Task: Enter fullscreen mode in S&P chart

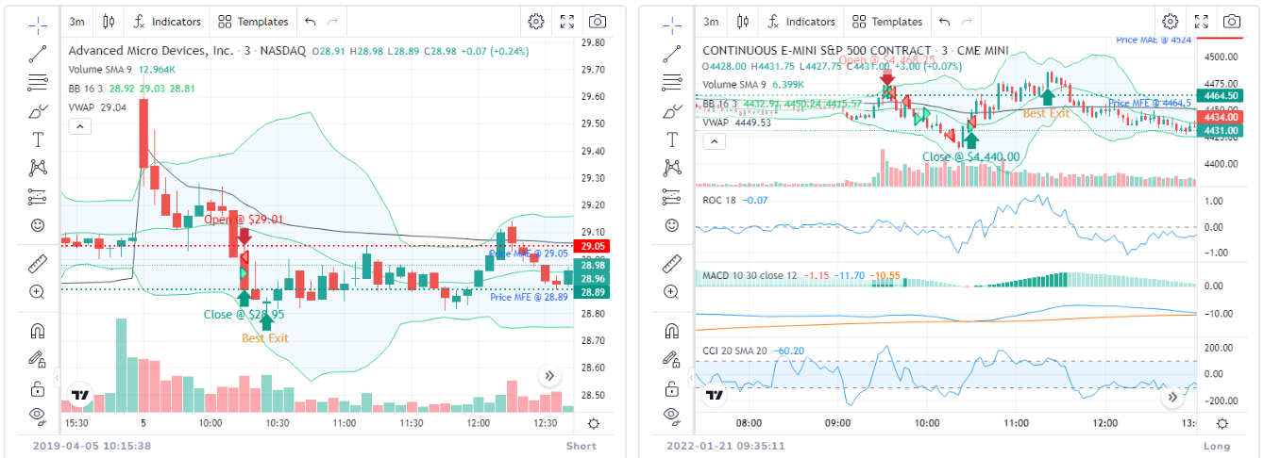Action: [1202, 22]
